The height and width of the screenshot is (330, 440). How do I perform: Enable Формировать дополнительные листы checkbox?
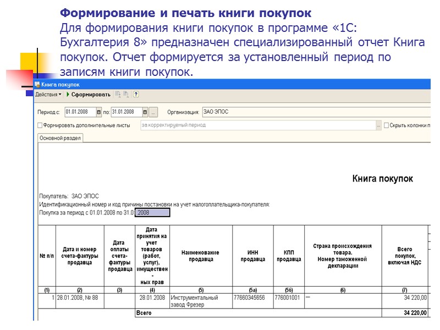[40, 125]
